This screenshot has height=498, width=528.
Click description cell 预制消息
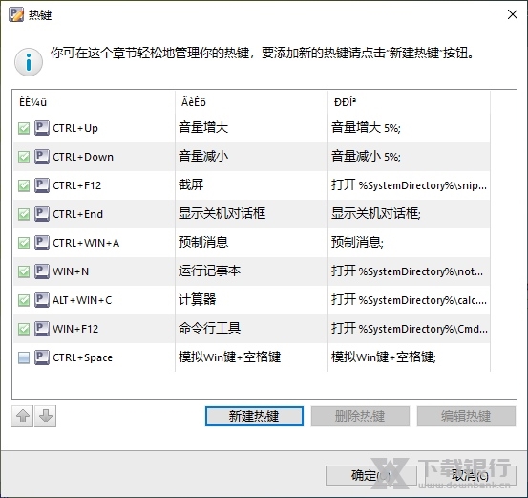(203, 243)
